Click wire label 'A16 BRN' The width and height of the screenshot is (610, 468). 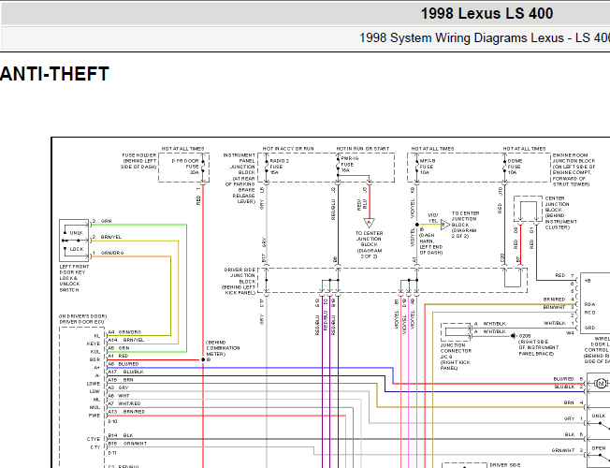pyautogui.click(x=121, y=380)
